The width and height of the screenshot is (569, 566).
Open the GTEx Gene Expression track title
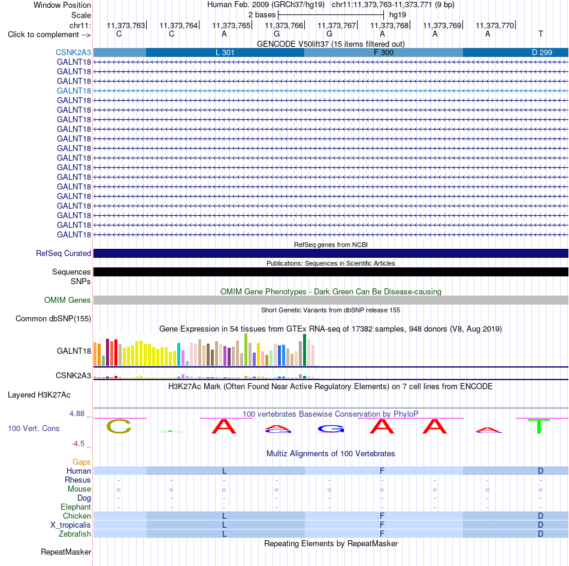pyautogui.click(x=331, y=329)
